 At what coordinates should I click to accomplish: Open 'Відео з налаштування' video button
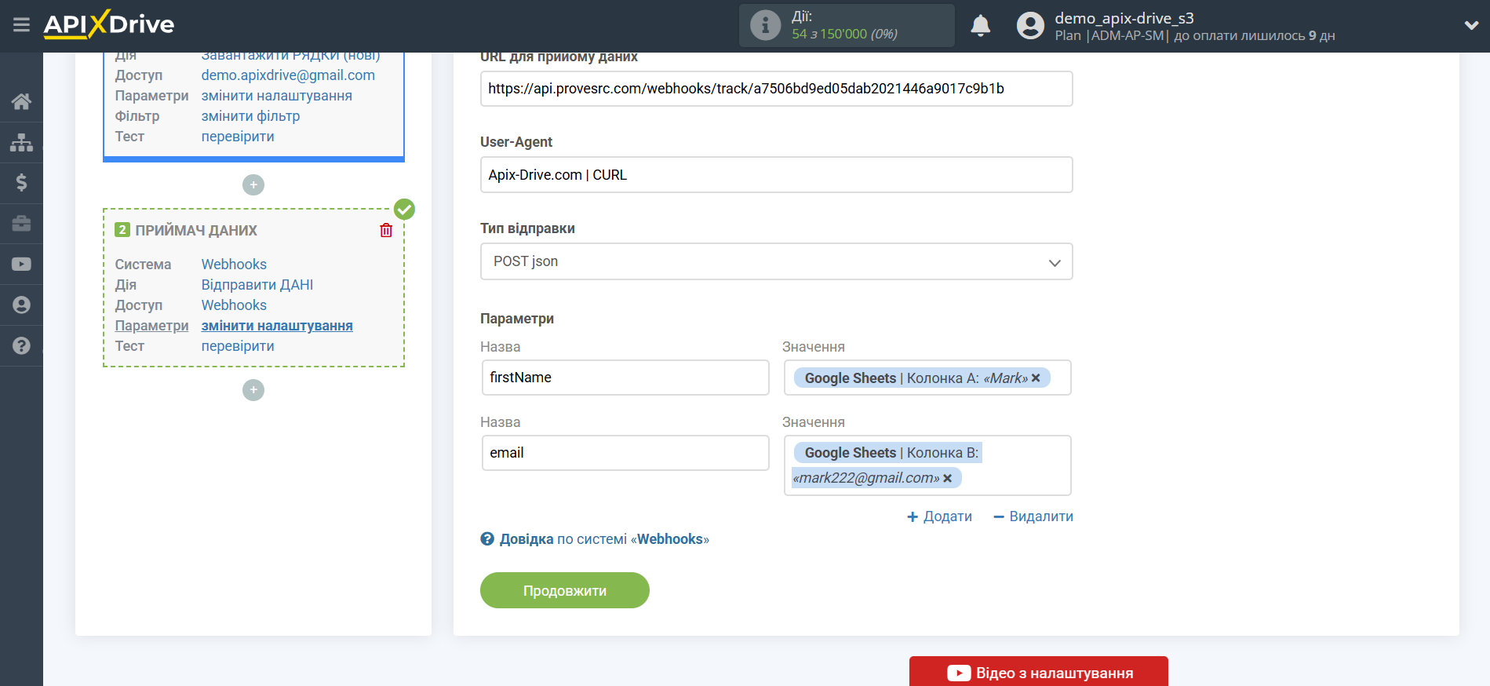[x=1039, y=672]
